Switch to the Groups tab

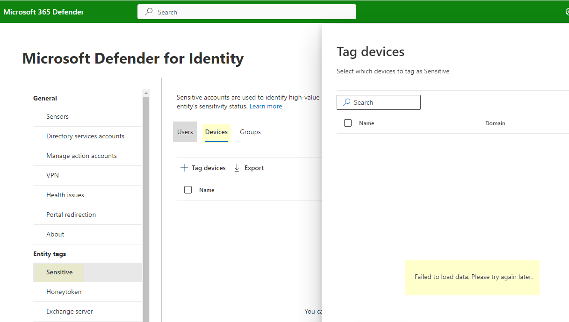pos(250,132)
